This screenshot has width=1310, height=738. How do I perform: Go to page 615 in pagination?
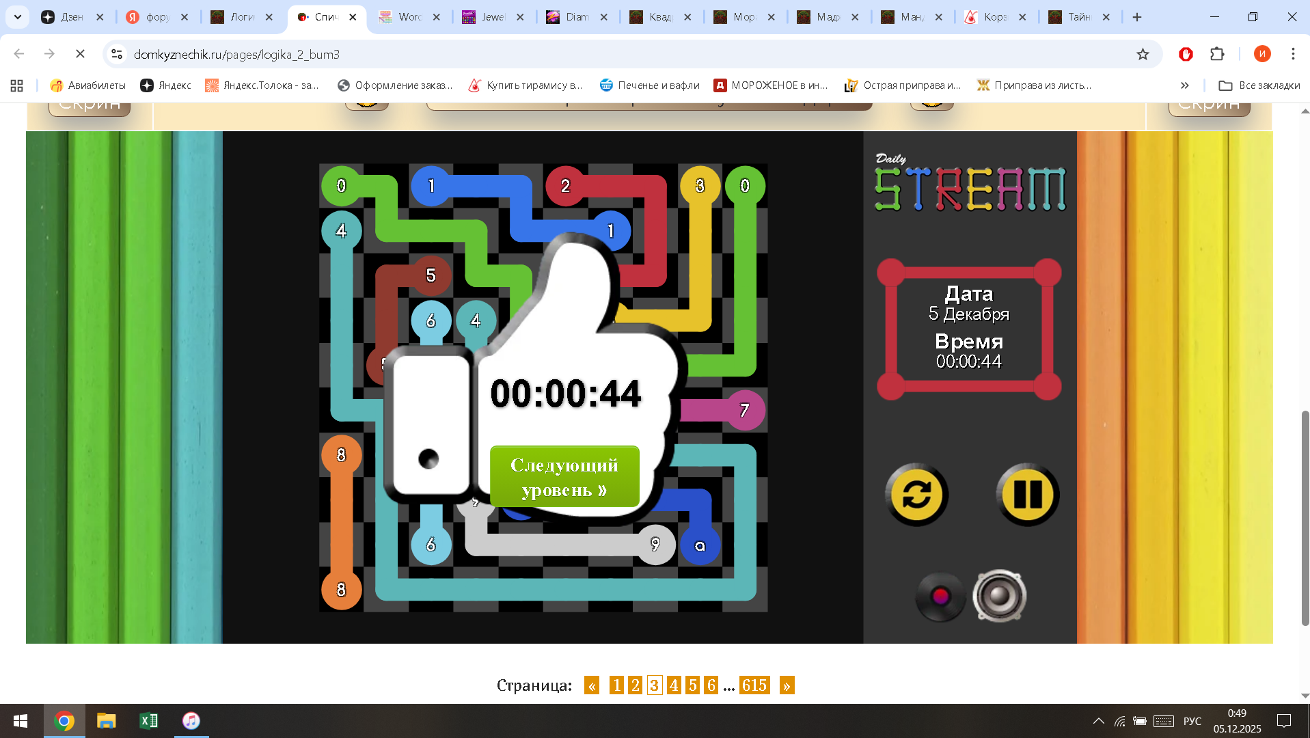click(755, 685)
